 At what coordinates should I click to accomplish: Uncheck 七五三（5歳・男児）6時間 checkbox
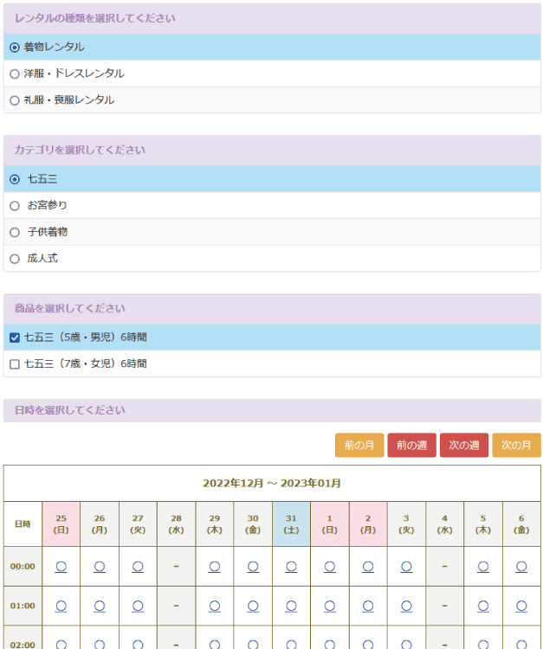tap(15, 337)
